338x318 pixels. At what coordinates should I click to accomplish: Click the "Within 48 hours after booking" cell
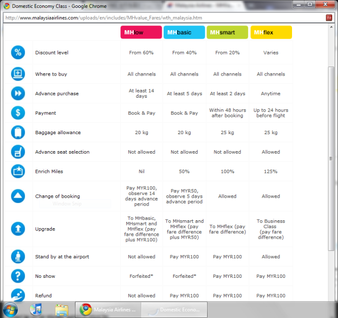click(228, 113)
